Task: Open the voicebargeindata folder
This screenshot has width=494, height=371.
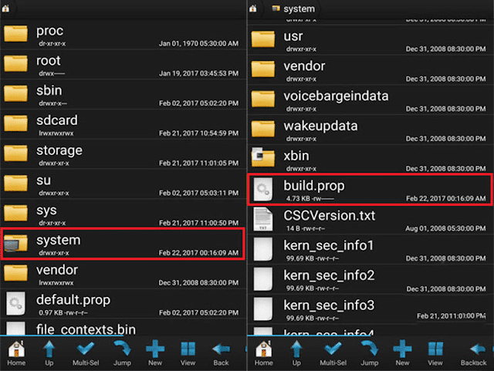Action: (x=370, y=100)
